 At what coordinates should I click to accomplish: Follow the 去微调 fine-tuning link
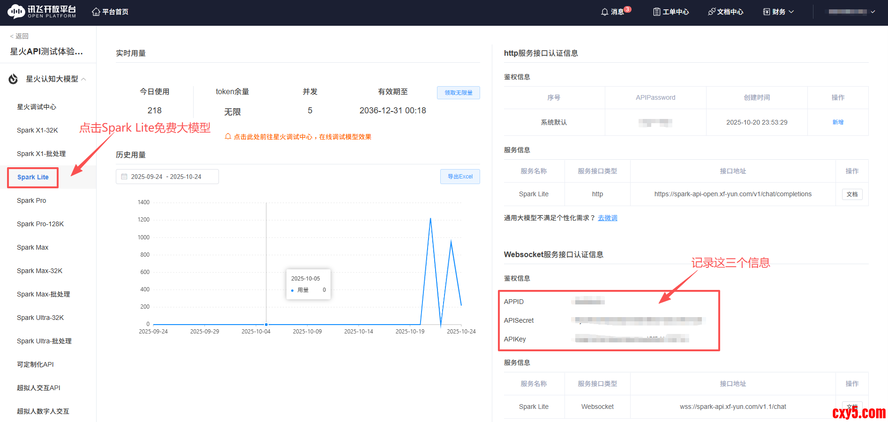tap(607, 218)
